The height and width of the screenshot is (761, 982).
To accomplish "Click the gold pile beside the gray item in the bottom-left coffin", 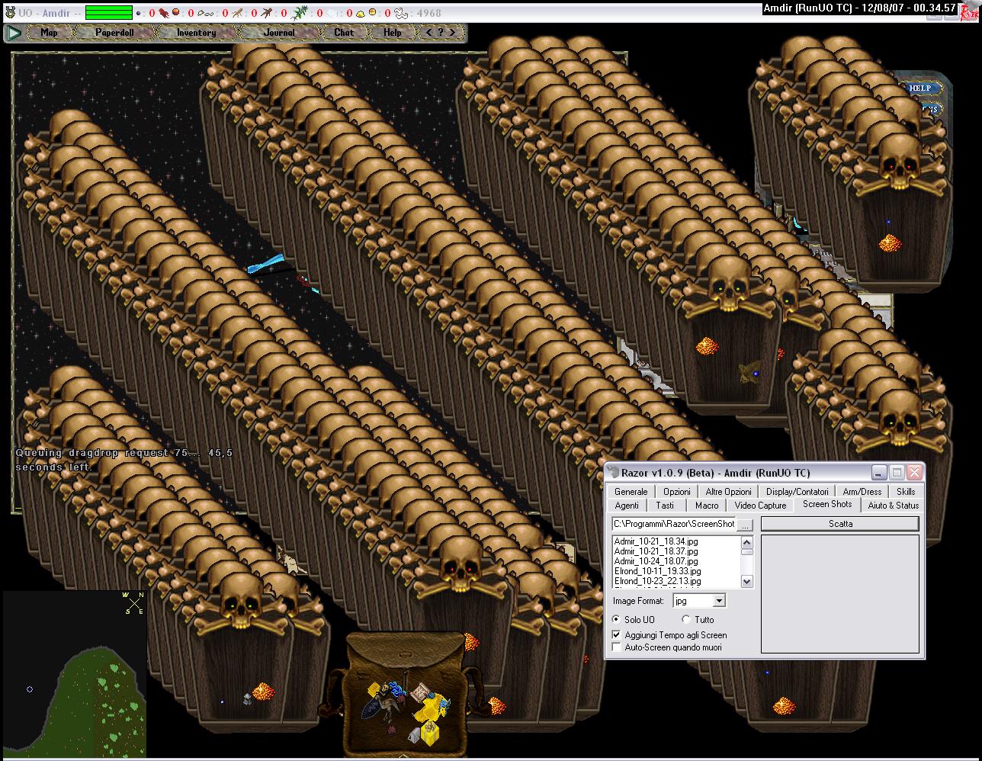I will click(263, 692).
